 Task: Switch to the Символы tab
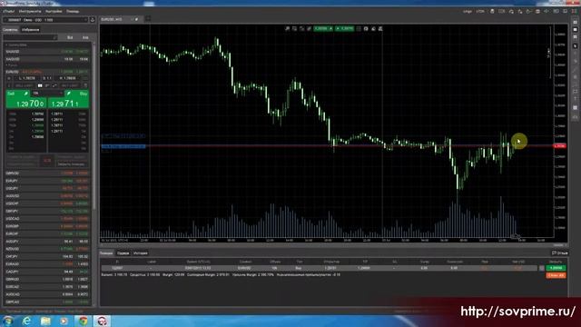(x=10, y=30)
